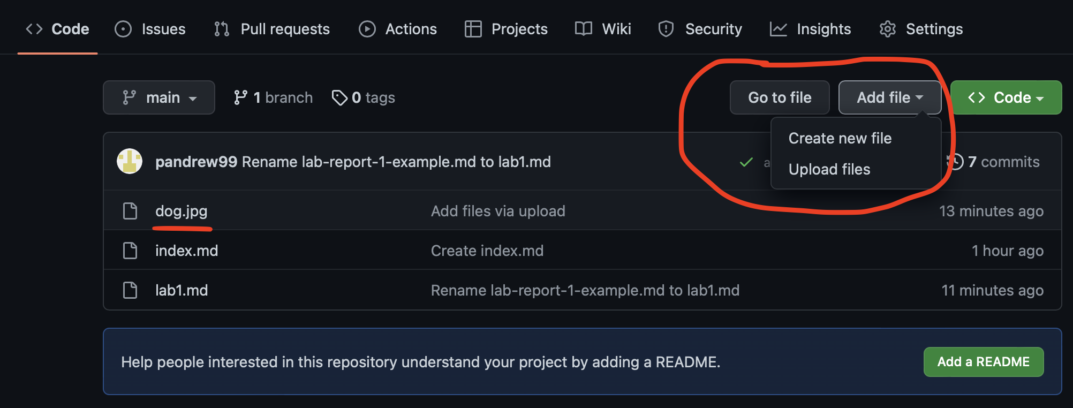Viewport: 1073px width, 408px height.
Task: Open the Security tab
Action: coord(700,29)
